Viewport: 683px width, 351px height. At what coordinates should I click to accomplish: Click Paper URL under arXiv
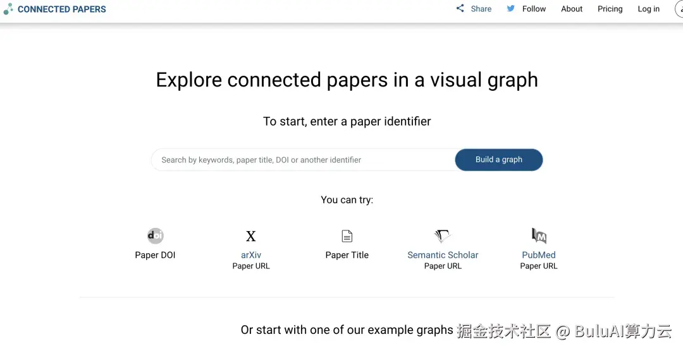pos(251,266)
